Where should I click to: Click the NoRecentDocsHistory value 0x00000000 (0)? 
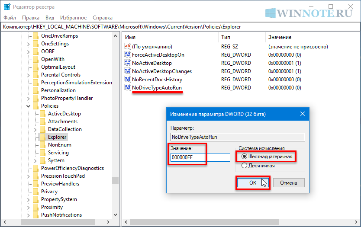tap(284, 80)
